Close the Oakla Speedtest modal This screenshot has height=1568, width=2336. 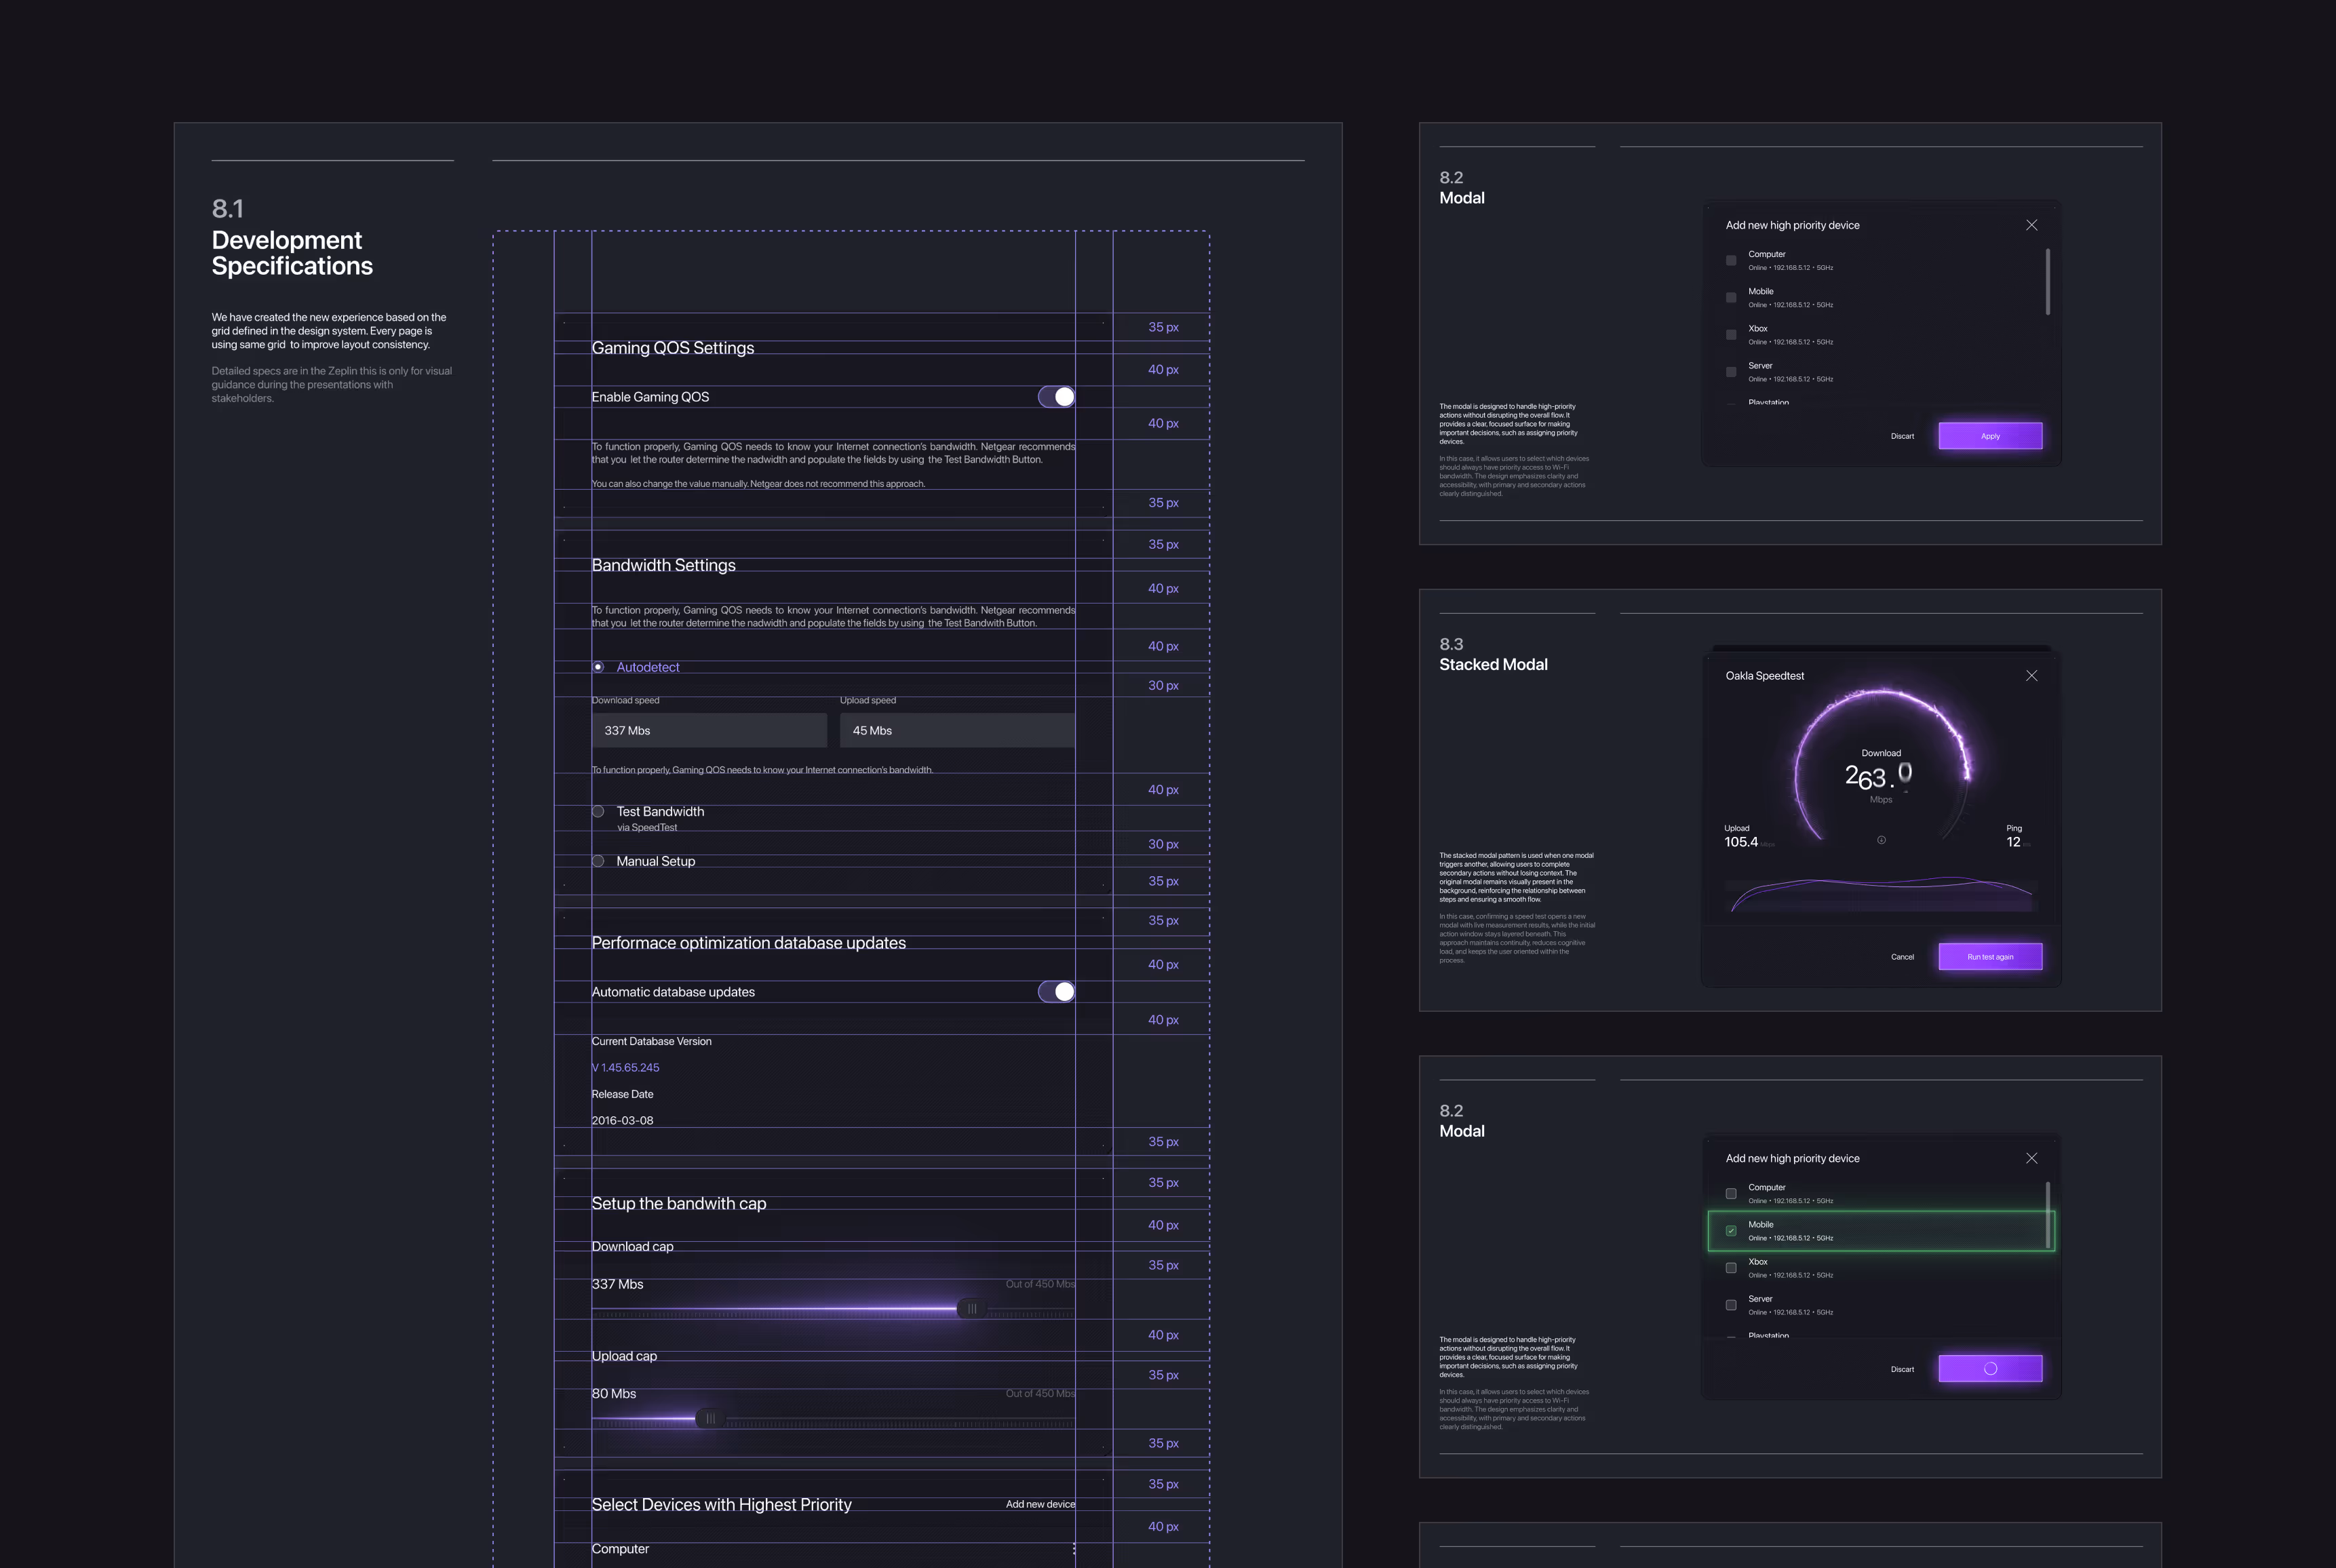[x=2031, y=676]
